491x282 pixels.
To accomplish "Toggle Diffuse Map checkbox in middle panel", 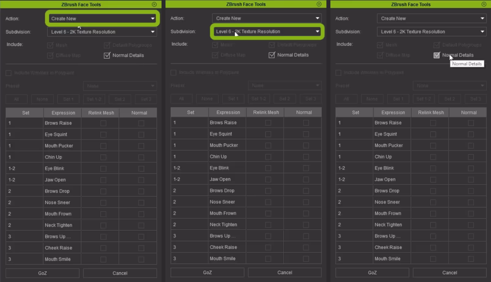I will click(215, 55).
